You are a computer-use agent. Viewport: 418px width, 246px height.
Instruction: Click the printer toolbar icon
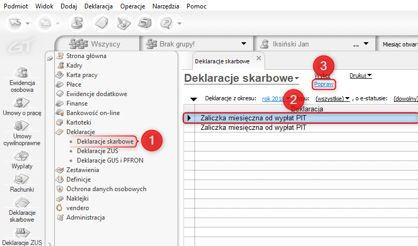[x=144, y=23]
